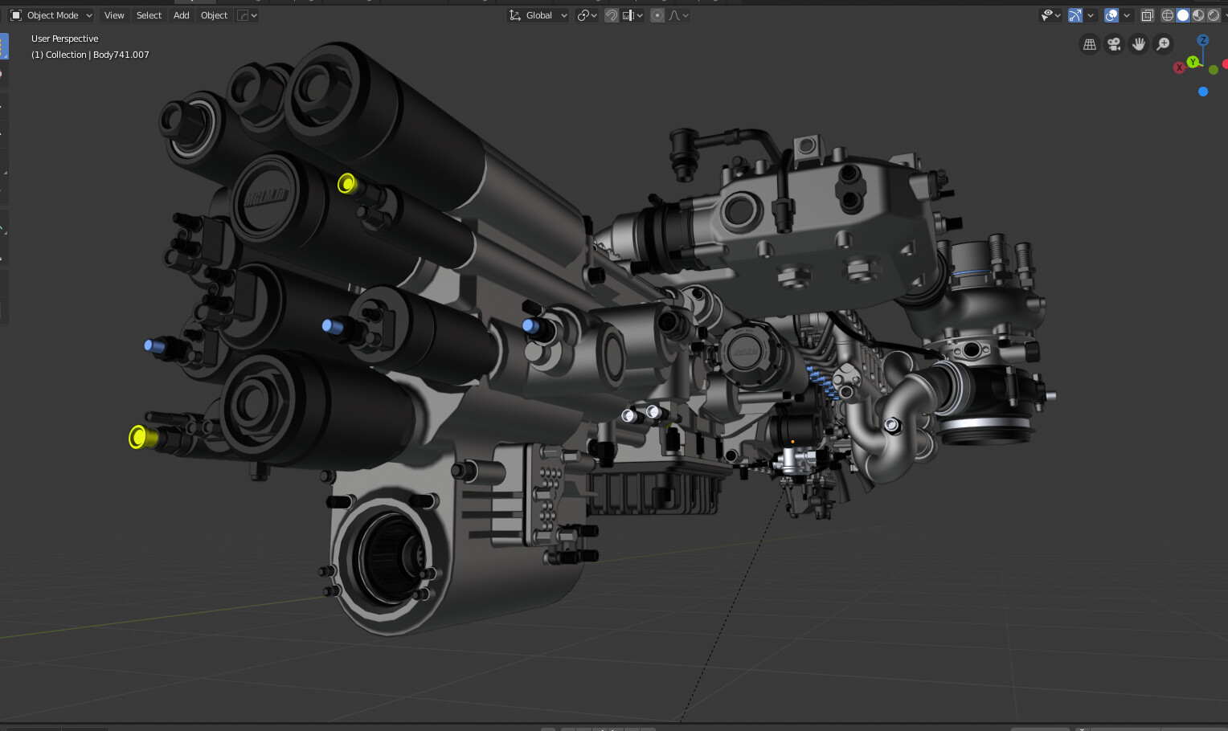Toggle viewport overlays visibility

(x=1111, y=14)
